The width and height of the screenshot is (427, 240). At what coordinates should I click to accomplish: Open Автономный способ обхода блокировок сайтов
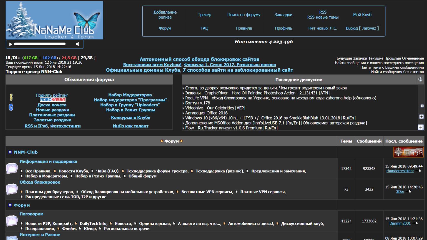pos(199,59)
